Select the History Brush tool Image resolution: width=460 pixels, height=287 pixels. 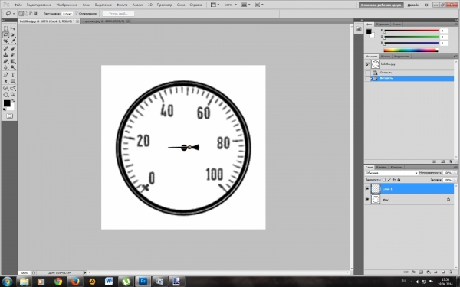coord(13,55)
